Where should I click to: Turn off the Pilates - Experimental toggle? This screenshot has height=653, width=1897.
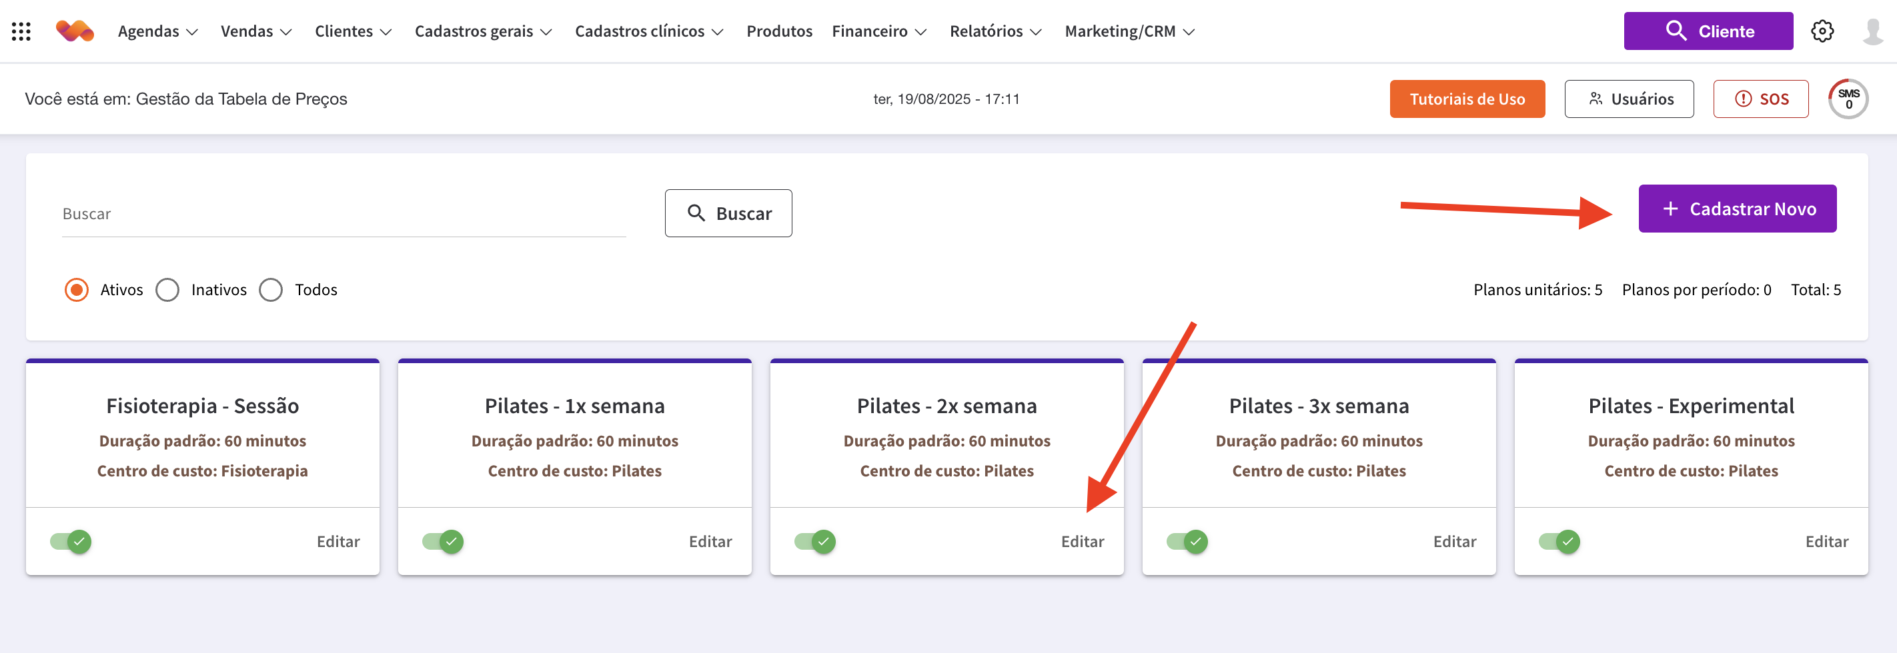tap(1559, 542)
